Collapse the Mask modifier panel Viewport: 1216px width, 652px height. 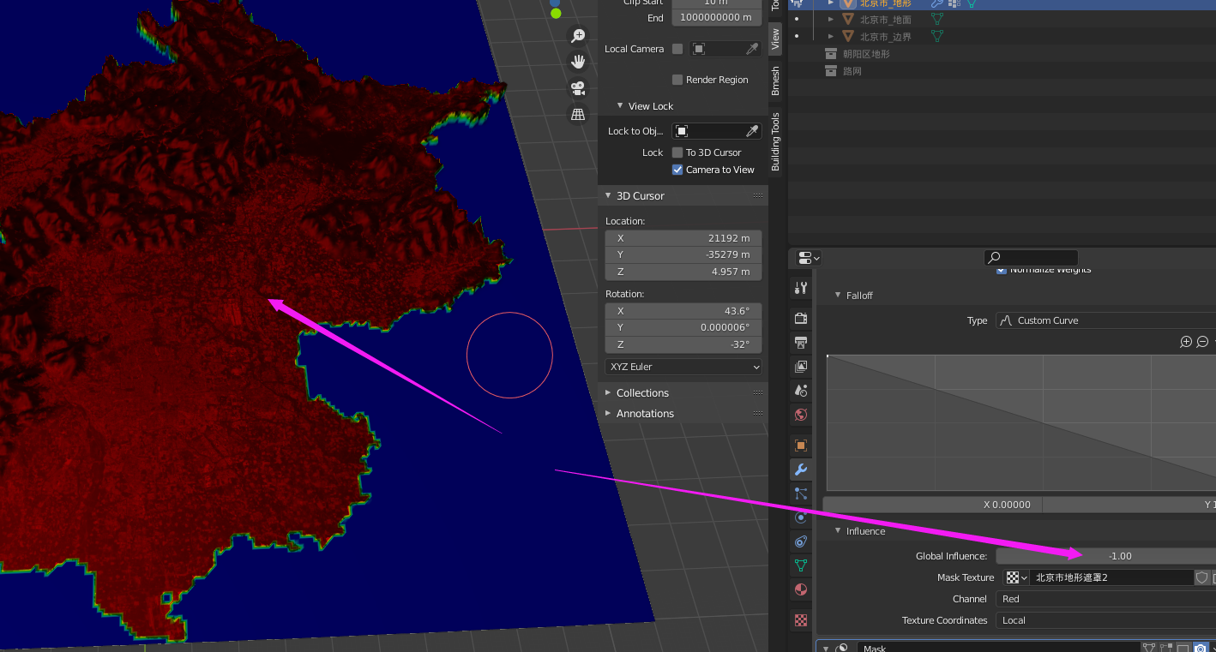tap(826, 649)
